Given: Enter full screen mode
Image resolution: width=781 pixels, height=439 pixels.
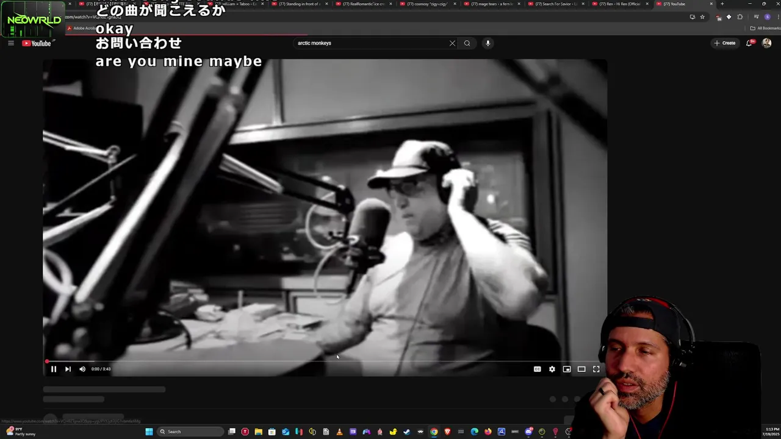Looking at the screenshot, I should pyautogui.click(x=596, y=369).
